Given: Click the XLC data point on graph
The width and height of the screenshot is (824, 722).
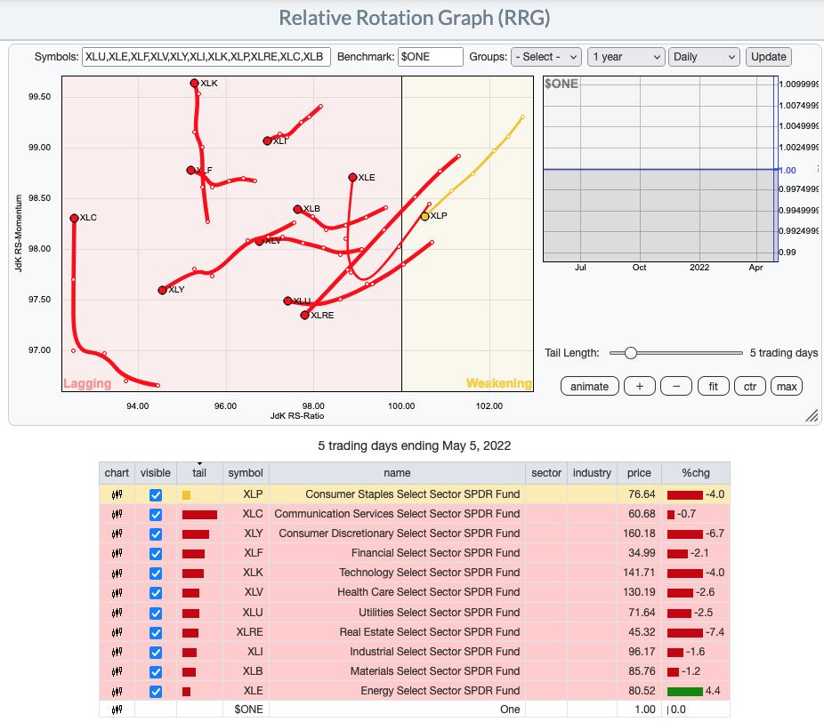Looking at the screenshot, I should coord(74,218).
